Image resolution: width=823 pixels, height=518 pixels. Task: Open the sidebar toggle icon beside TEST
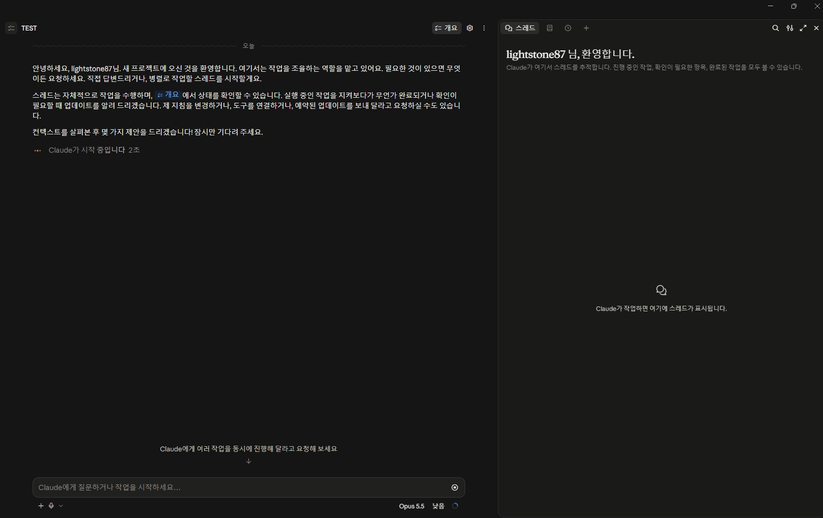[x=11, y=28]
